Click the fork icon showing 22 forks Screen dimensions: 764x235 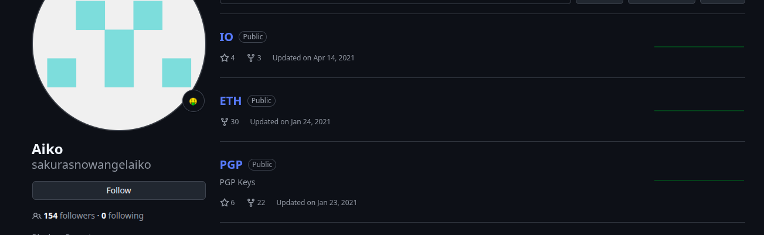click(x=251, y=202)
